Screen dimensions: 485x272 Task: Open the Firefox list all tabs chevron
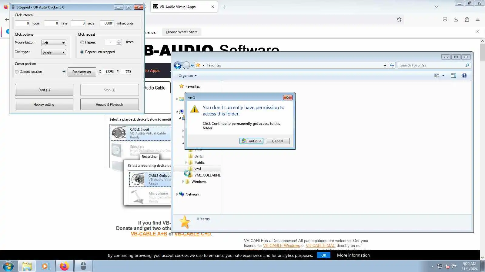(x=436, y=7)
